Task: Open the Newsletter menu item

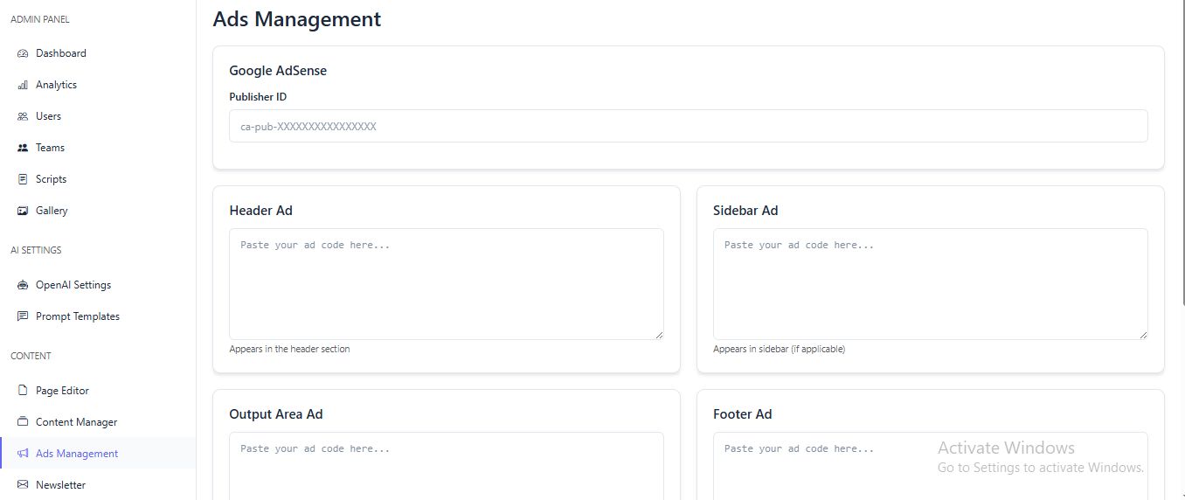Action: point(60,485)
